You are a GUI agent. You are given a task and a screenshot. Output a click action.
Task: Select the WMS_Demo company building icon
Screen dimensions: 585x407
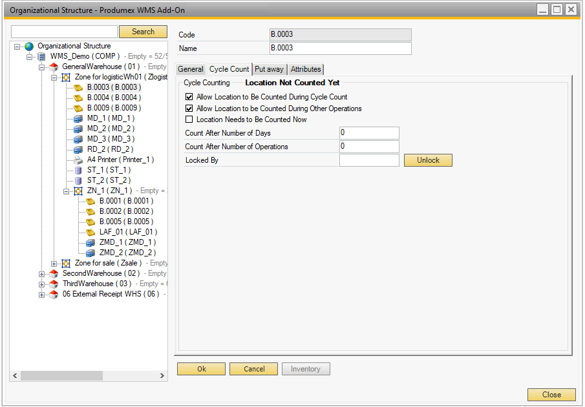(41, 56)
